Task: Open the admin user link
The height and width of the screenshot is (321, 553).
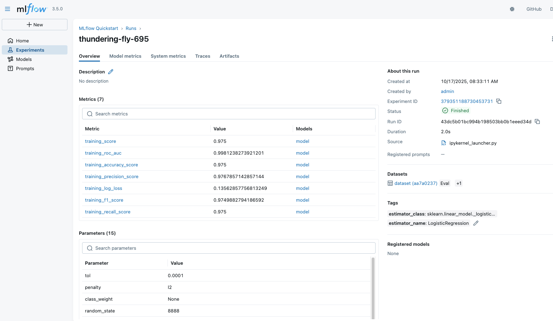Action: [x=447, y=91]
